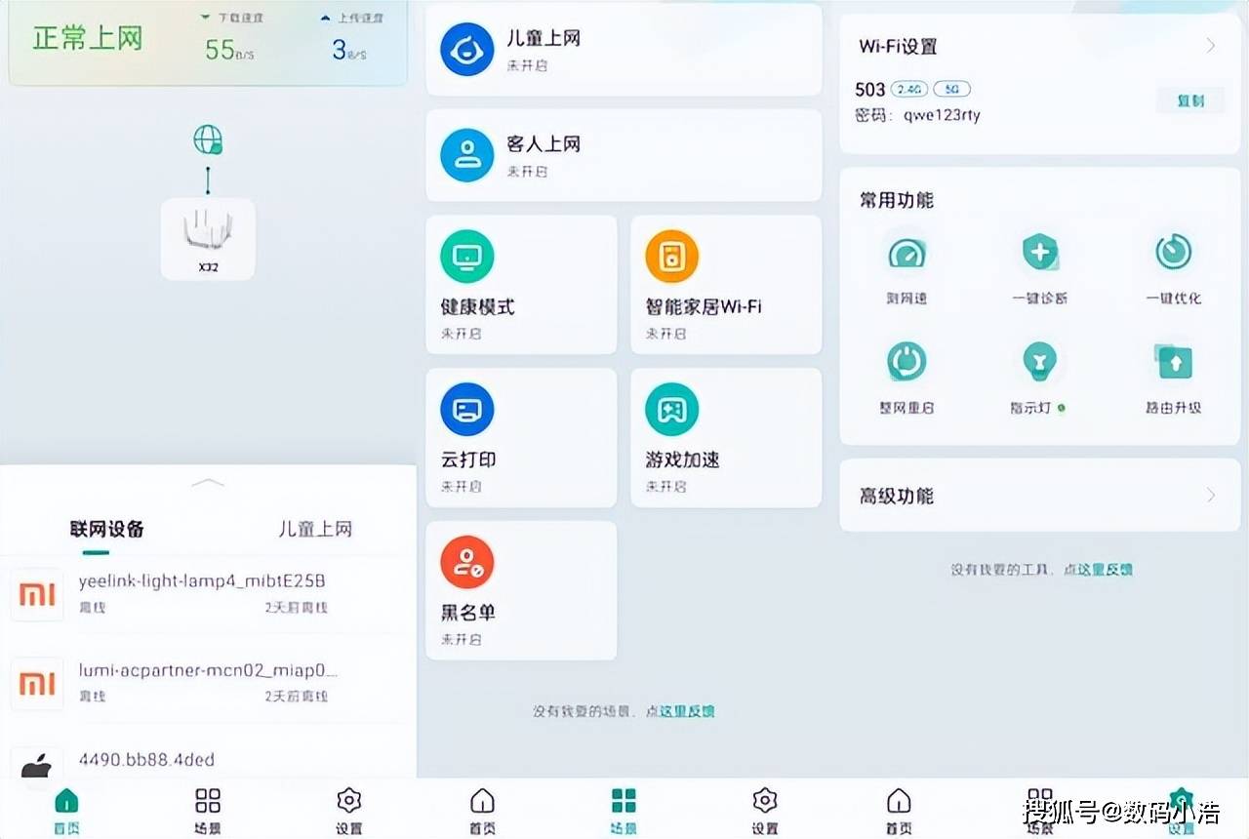Pull up the device list panel handle
The image size is (1249, 839).
[x=208, y=483]
